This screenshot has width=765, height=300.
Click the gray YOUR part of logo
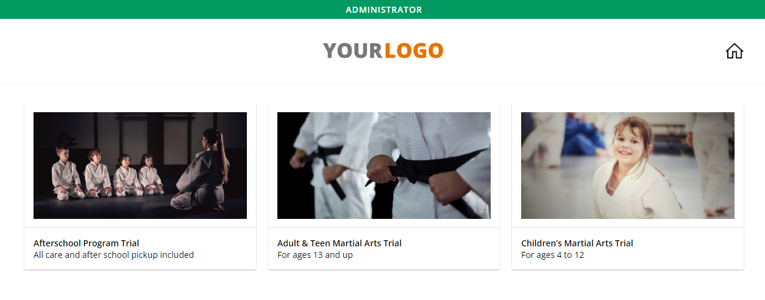pyautogui.click(x=353, y=51)
